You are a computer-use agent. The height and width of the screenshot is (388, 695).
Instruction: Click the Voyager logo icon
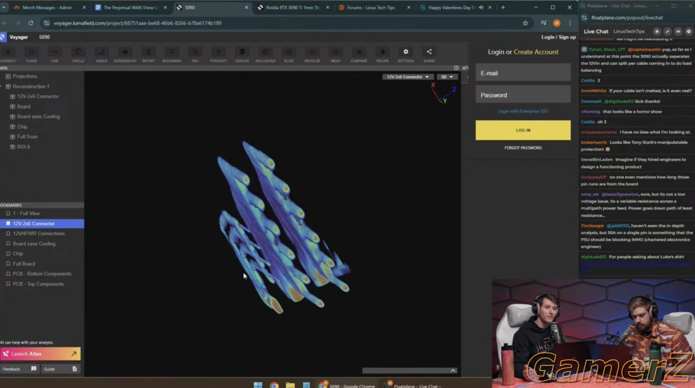(3, 37)
